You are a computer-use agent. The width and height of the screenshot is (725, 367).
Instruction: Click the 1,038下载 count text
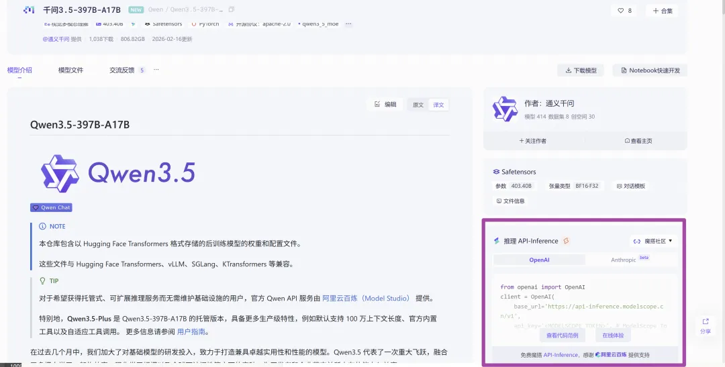click(101, 40)
